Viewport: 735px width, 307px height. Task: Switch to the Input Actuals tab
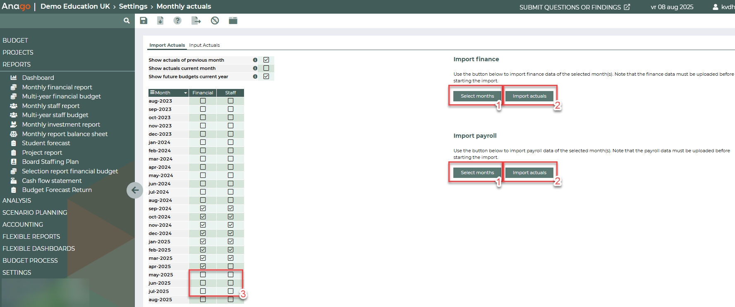pyautogui.click(x=204, y=45)
